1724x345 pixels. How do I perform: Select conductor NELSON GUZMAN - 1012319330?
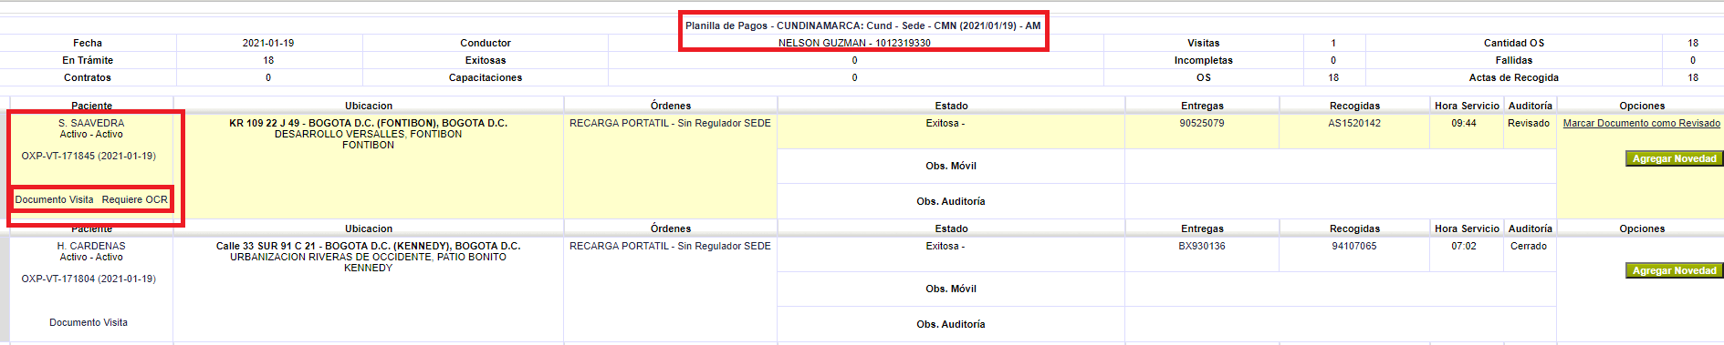(854, 43)
